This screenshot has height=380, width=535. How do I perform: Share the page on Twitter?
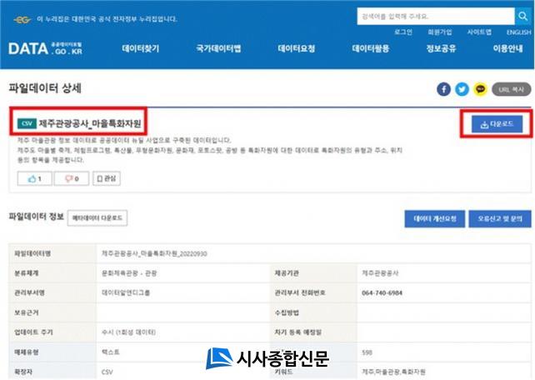click(x=462, y=89)
